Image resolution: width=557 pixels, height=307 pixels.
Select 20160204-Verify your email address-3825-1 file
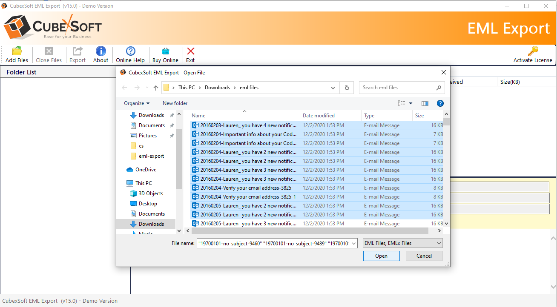pos(317,197)
